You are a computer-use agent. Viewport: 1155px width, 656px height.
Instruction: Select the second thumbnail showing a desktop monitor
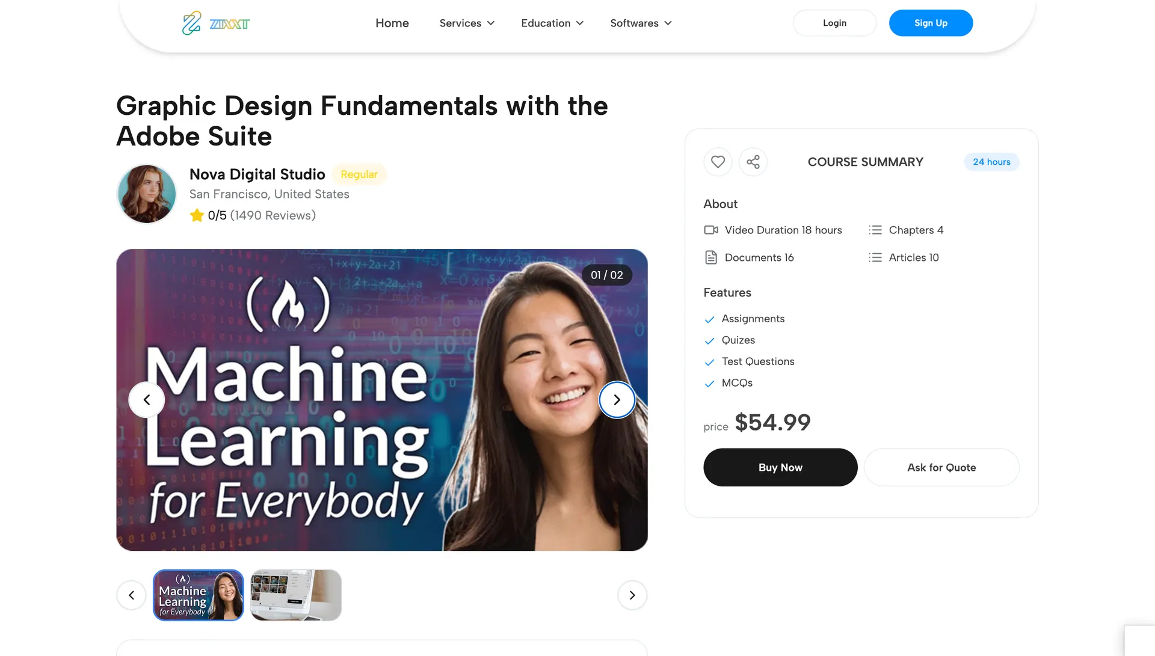[x=296, y=595]
